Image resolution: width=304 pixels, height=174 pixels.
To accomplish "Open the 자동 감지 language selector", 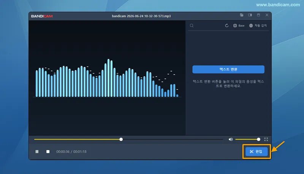I will [x=258, y=26].
